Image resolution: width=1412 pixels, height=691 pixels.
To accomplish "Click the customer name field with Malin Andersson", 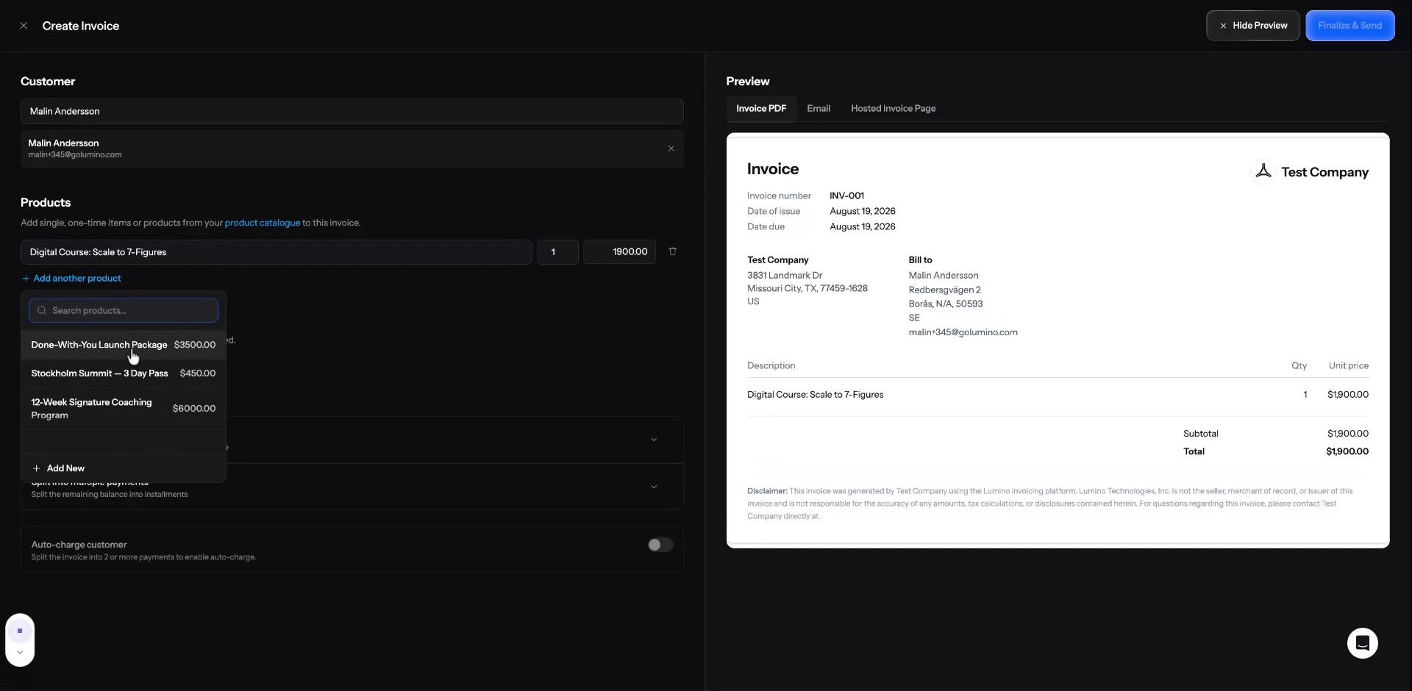I will (x=352, y=111).
